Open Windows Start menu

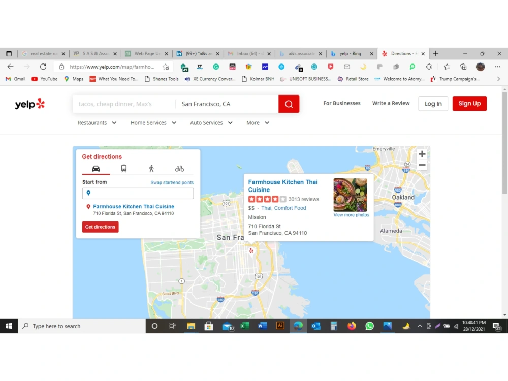coord(9,326)
